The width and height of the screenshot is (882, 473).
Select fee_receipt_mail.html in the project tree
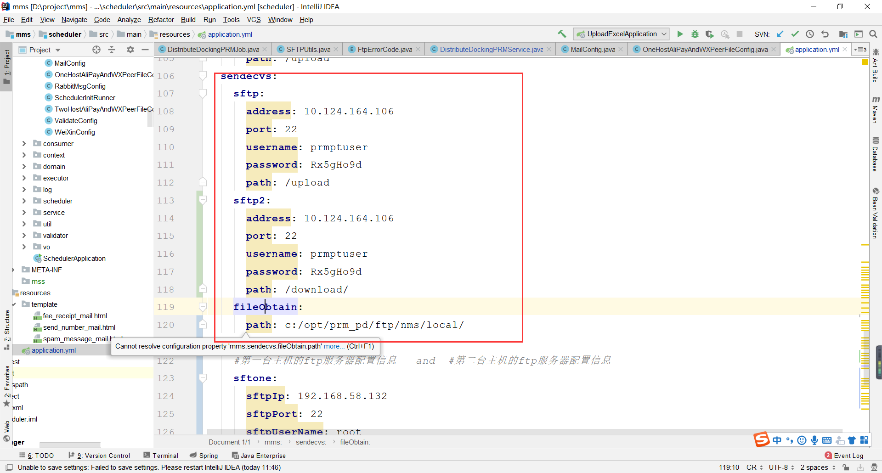click(x=75, y=316)
